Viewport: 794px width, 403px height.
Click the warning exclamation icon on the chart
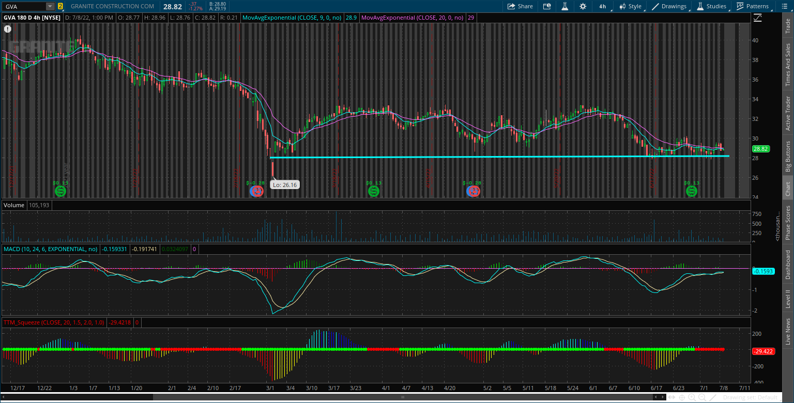pos(7,29)
